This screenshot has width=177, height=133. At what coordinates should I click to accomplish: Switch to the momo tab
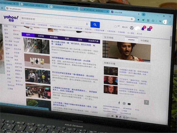[x=131, y=40]
